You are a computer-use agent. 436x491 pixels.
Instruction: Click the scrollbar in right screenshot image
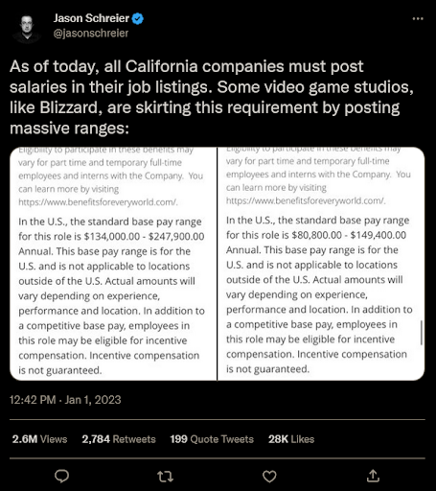click(x=422, y=333)
